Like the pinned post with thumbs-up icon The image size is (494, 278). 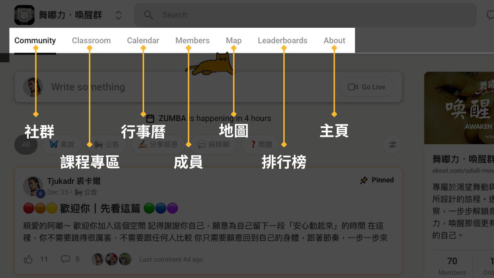click(x=28, y=259)
